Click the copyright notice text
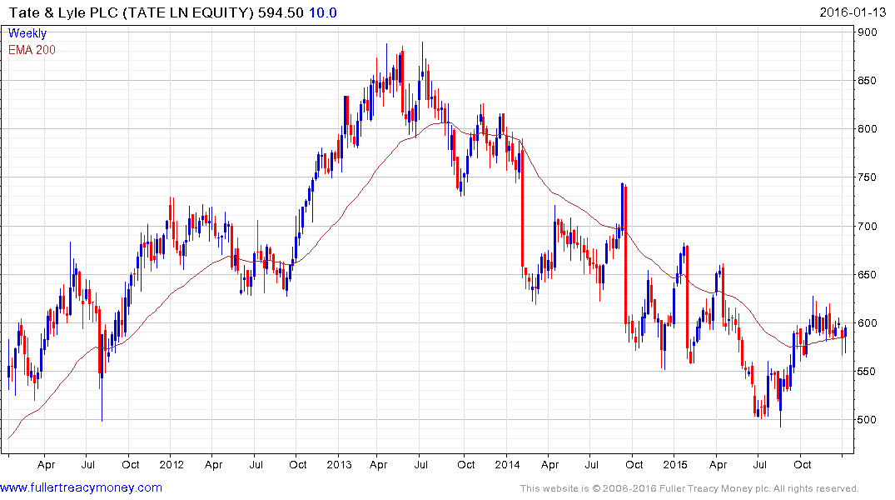 pos(689,488)
